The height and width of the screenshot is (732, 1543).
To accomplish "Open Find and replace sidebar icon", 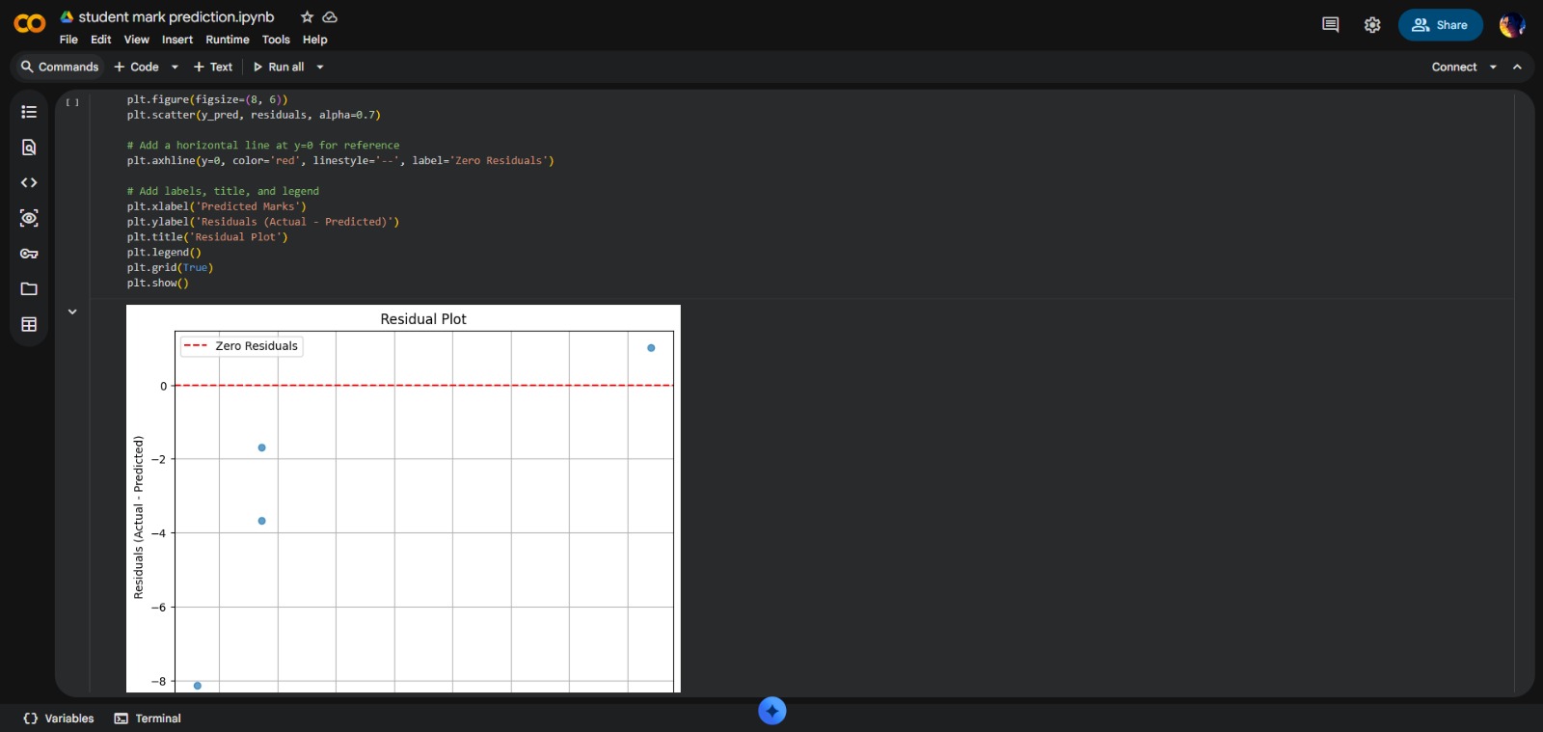I will (29, 148).
